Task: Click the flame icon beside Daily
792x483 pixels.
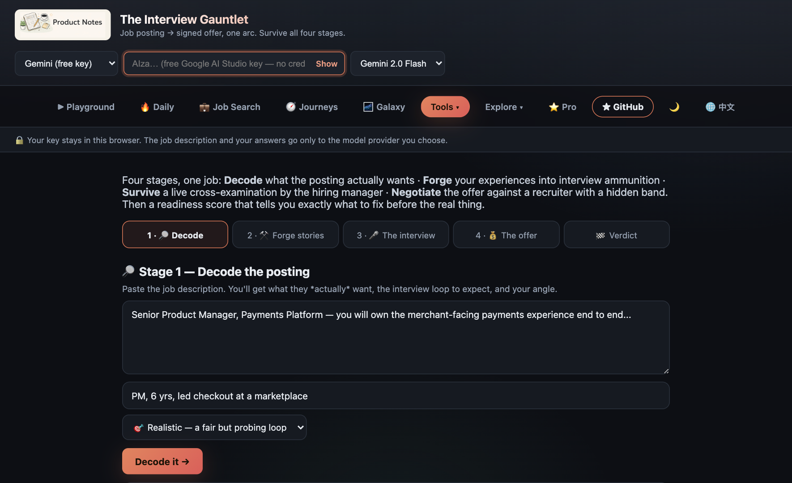Action: tap(145, 107)
